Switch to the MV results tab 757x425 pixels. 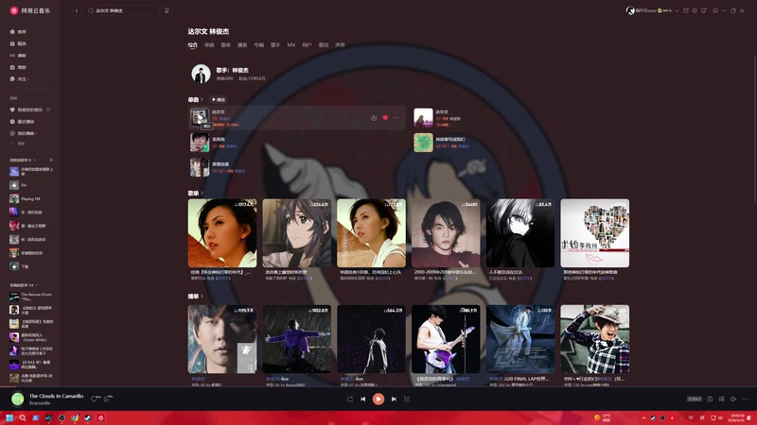coord(291,44)
